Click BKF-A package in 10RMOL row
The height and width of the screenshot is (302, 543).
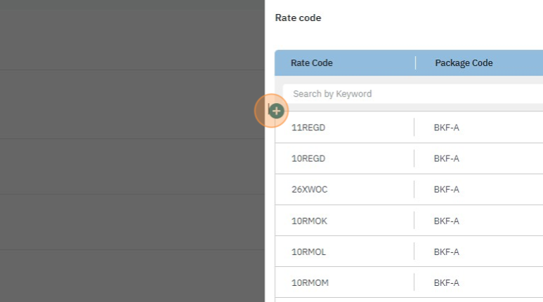click(446, 252)
